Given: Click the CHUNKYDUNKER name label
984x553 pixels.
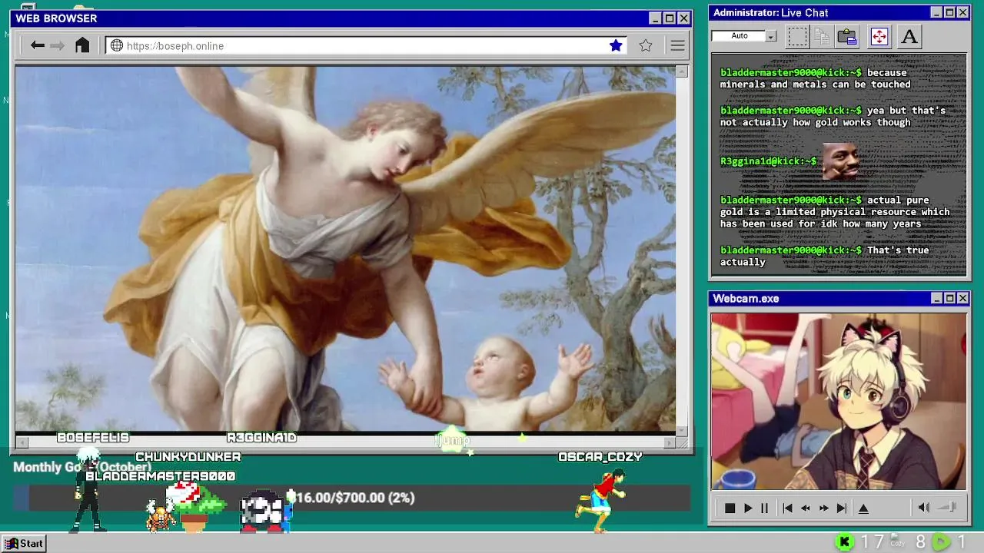Looking at the screenshot, I should [x=188, y=457].
